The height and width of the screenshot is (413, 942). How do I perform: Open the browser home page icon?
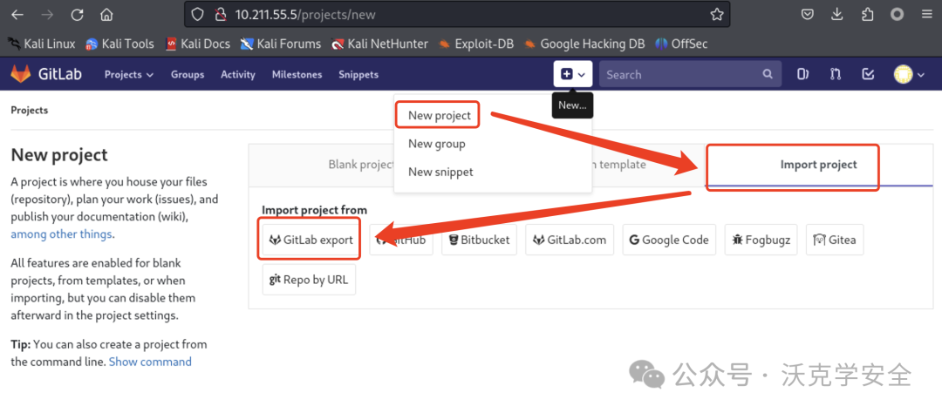[106, 15]
